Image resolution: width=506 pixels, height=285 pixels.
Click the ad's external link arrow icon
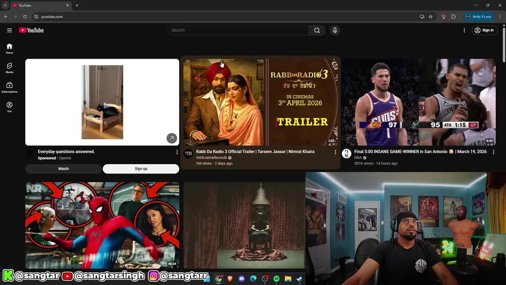pos(172,138)
